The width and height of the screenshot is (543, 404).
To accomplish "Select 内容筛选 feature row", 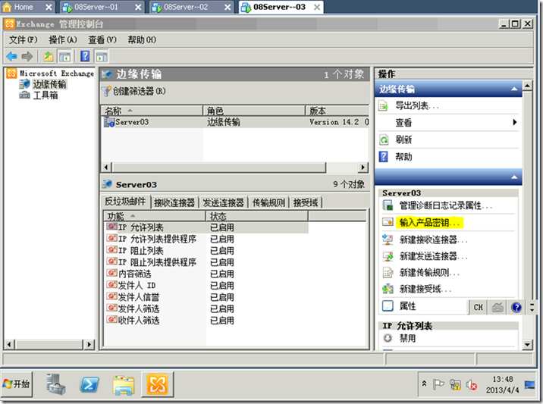I will pyautogui.click(x=206, y=274).
